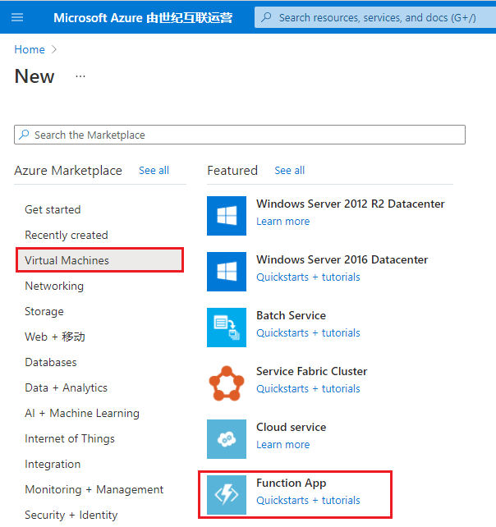Open the hamburger portal menu
496x527 pixels.
18,17
